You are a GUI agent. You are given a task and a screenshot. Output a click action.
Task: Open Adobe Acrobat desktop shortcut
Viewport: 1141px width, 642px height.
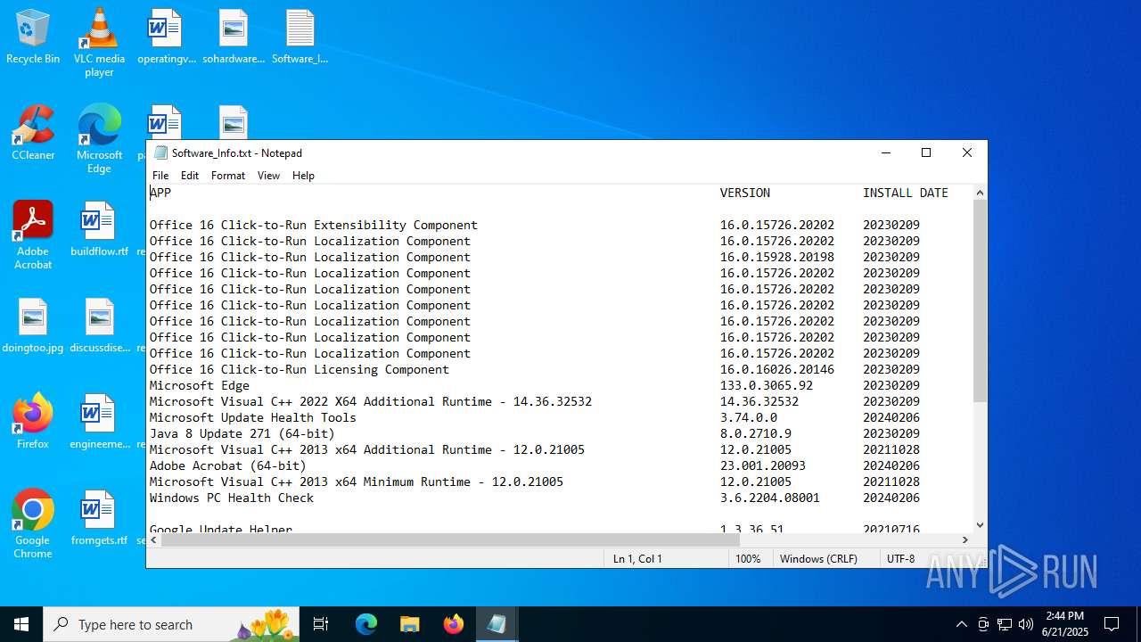point(33,235)
